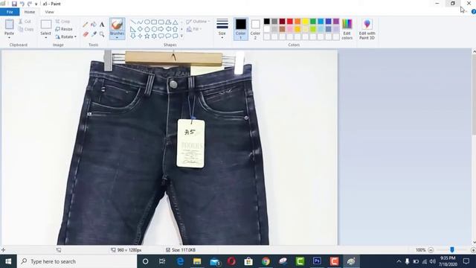The image size is (476, 268).
Task: Choose the Rectangle shape
Action: tap(154, 22)
